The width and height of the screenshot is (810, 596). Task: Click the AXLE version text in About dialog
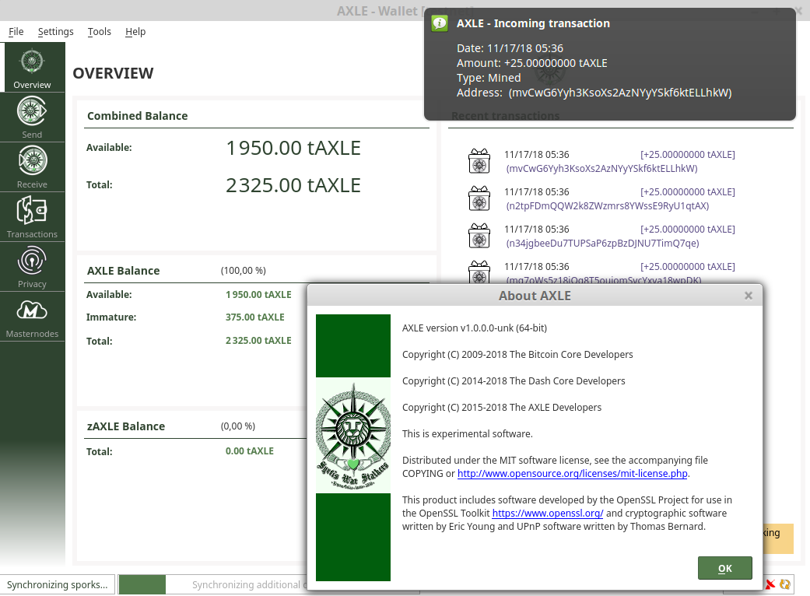click(x=474, y=328)
